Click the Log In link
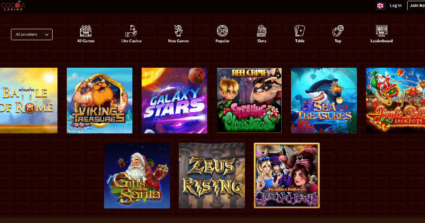The image size is (425, 223). 395,5
